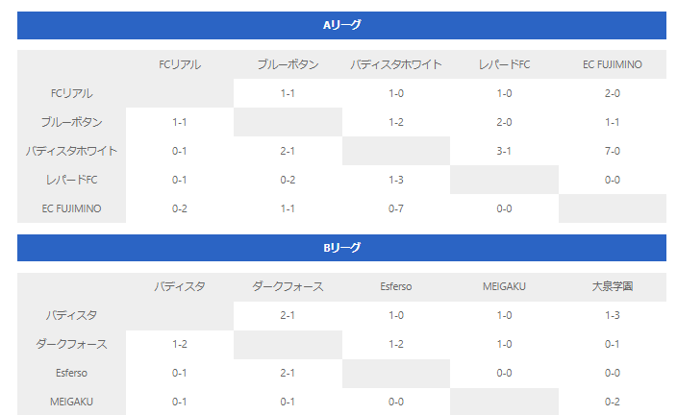This screenshot has height=415, width=677.
Task: Click the Bリーグ blue header bar
Action: coord(341,248)
